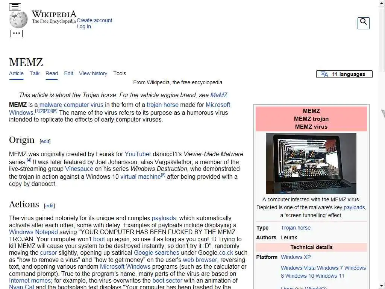The width and height of the screenshot is (385, 289).
Task: Click citation [6] after virtual machine
Action: coord(163,175)
